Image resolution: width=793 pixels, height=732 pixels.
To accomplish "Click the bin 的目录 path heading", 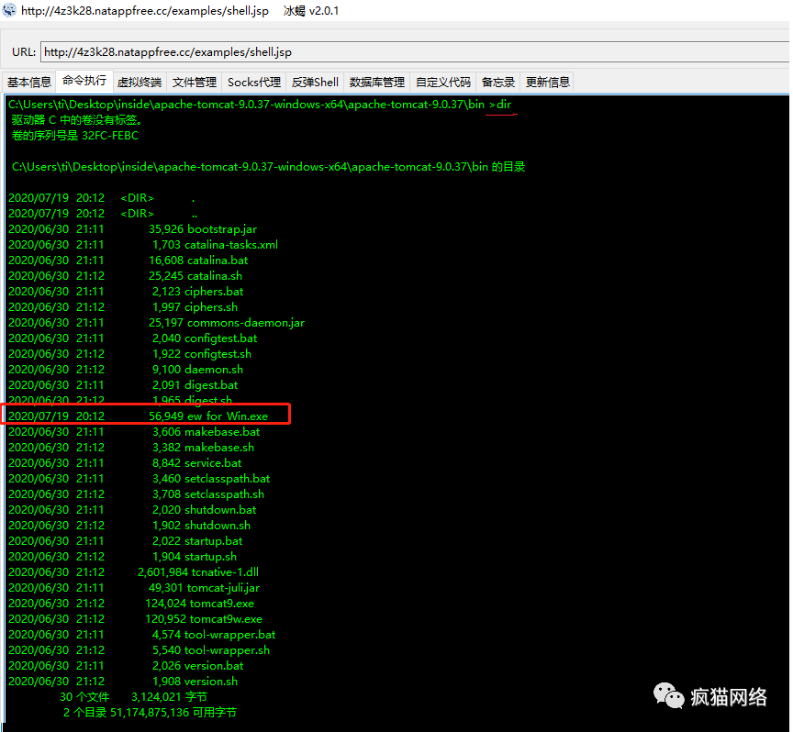I will pos(268,167).
